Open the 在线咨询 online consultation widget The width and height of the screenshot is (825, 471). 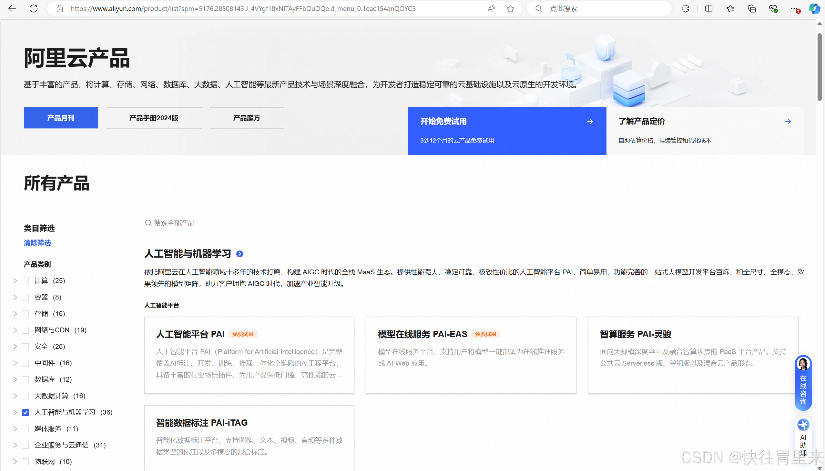coord(803,383)
